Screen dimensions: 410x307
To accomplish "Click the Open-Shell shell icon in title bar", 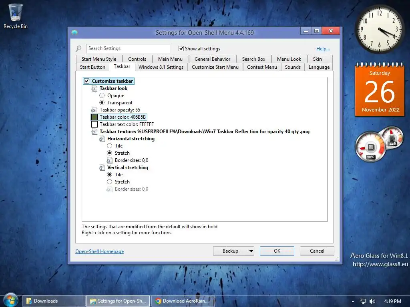I will 74,33.
